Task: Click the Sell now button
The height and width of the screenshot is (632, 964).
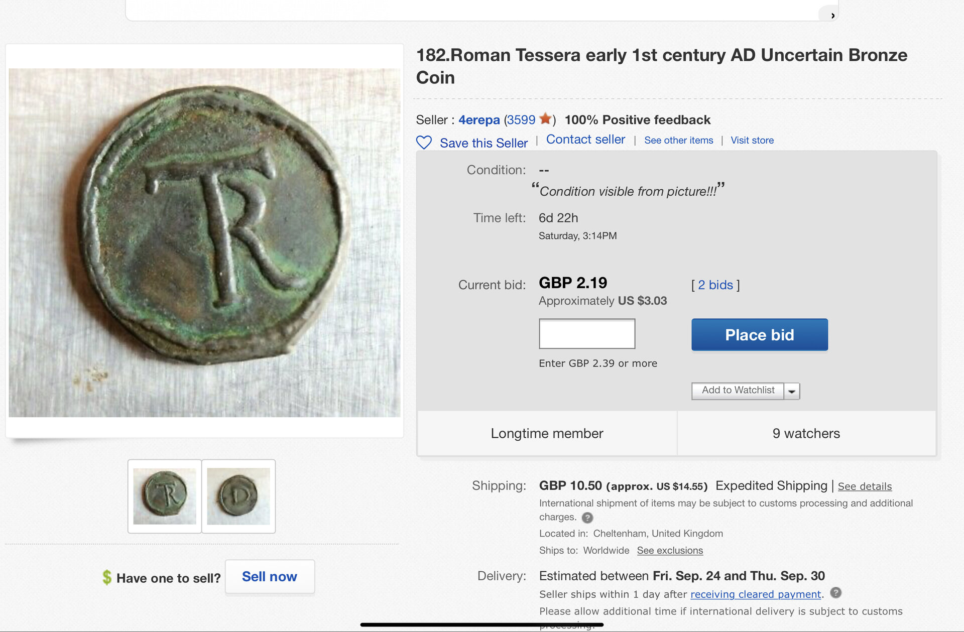Action: tap(270, 577)
